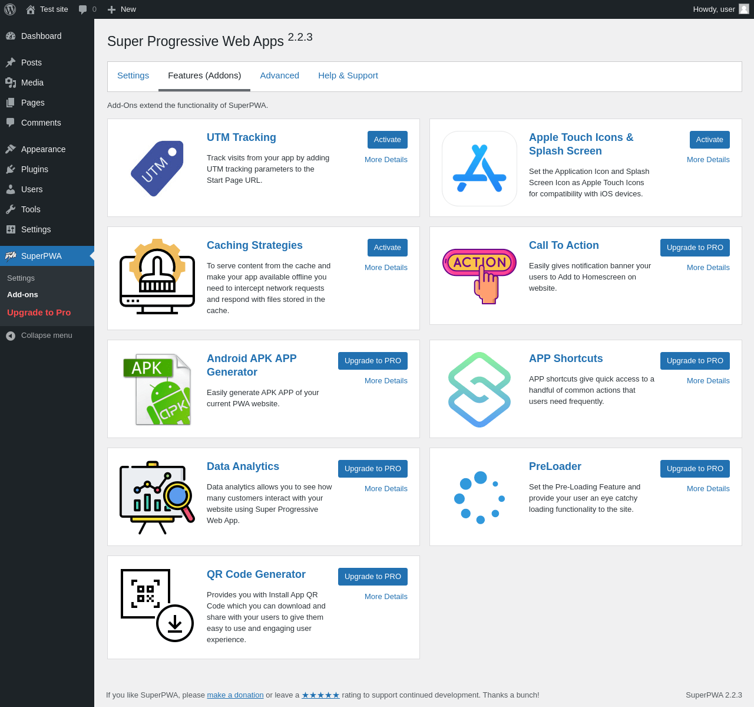Click the Users person icon
This screenshot has width=754, height=707.
[11, 189]
